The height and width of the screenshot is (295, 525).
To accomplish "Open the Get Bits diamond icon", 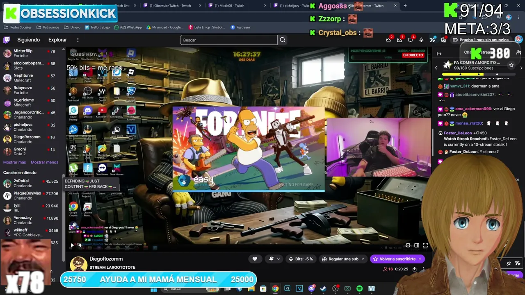I will point(421,40).
